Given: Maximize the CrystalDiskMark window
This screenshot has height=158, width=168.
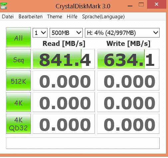Looking at the screenshot, I should 141,4.
